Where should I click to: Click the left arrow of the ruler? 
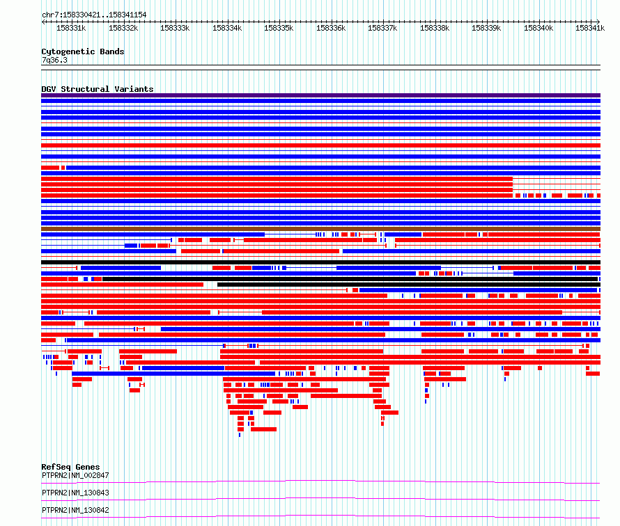(43, 22)
